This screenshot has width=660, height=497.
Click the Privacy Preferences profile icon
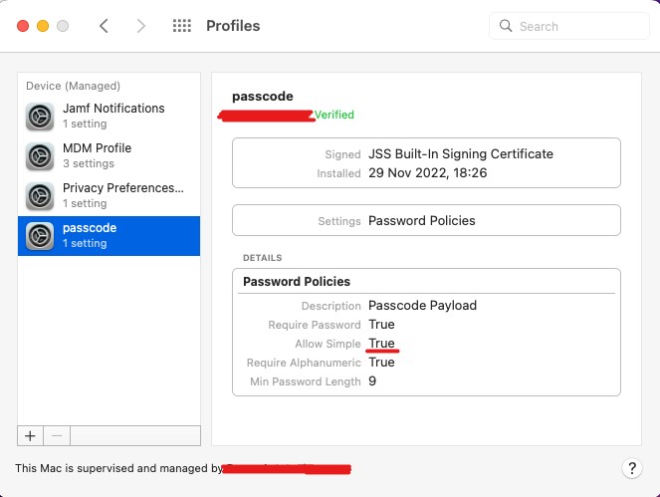pyautogui.click(x=40, y=196)
